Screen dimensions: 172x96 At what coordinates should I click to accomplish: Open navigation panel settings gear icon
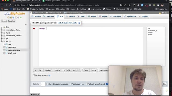click(18, 18)
